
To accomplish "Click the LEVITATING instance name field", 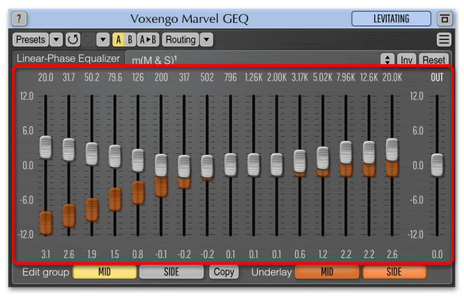I will tap(391, 19).
